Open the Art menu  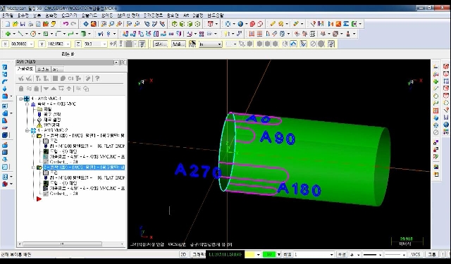[186, 15]
